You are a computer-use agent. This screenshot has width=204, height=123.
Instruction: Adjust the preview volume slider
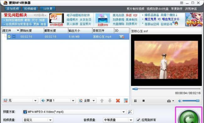click(191, 101)
